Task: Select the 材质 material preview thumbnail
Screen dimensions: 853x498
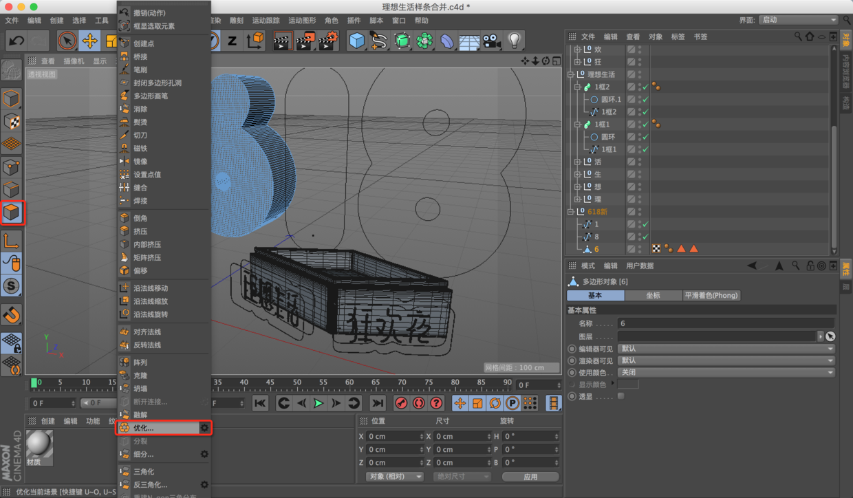Action: coord(39,446)
